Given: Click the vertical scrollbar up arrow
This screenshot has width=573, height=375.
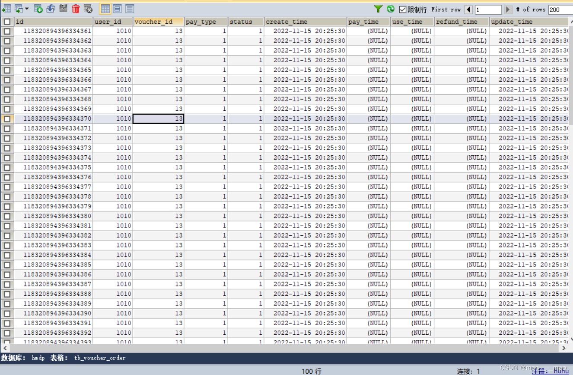Looking at the screenshot, I should point(571,22).
